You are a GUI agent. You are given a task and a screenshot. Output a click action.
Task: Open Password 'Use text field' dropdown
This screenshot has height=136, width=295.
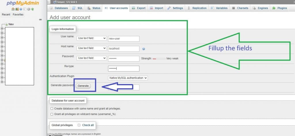tap(92, 58)
